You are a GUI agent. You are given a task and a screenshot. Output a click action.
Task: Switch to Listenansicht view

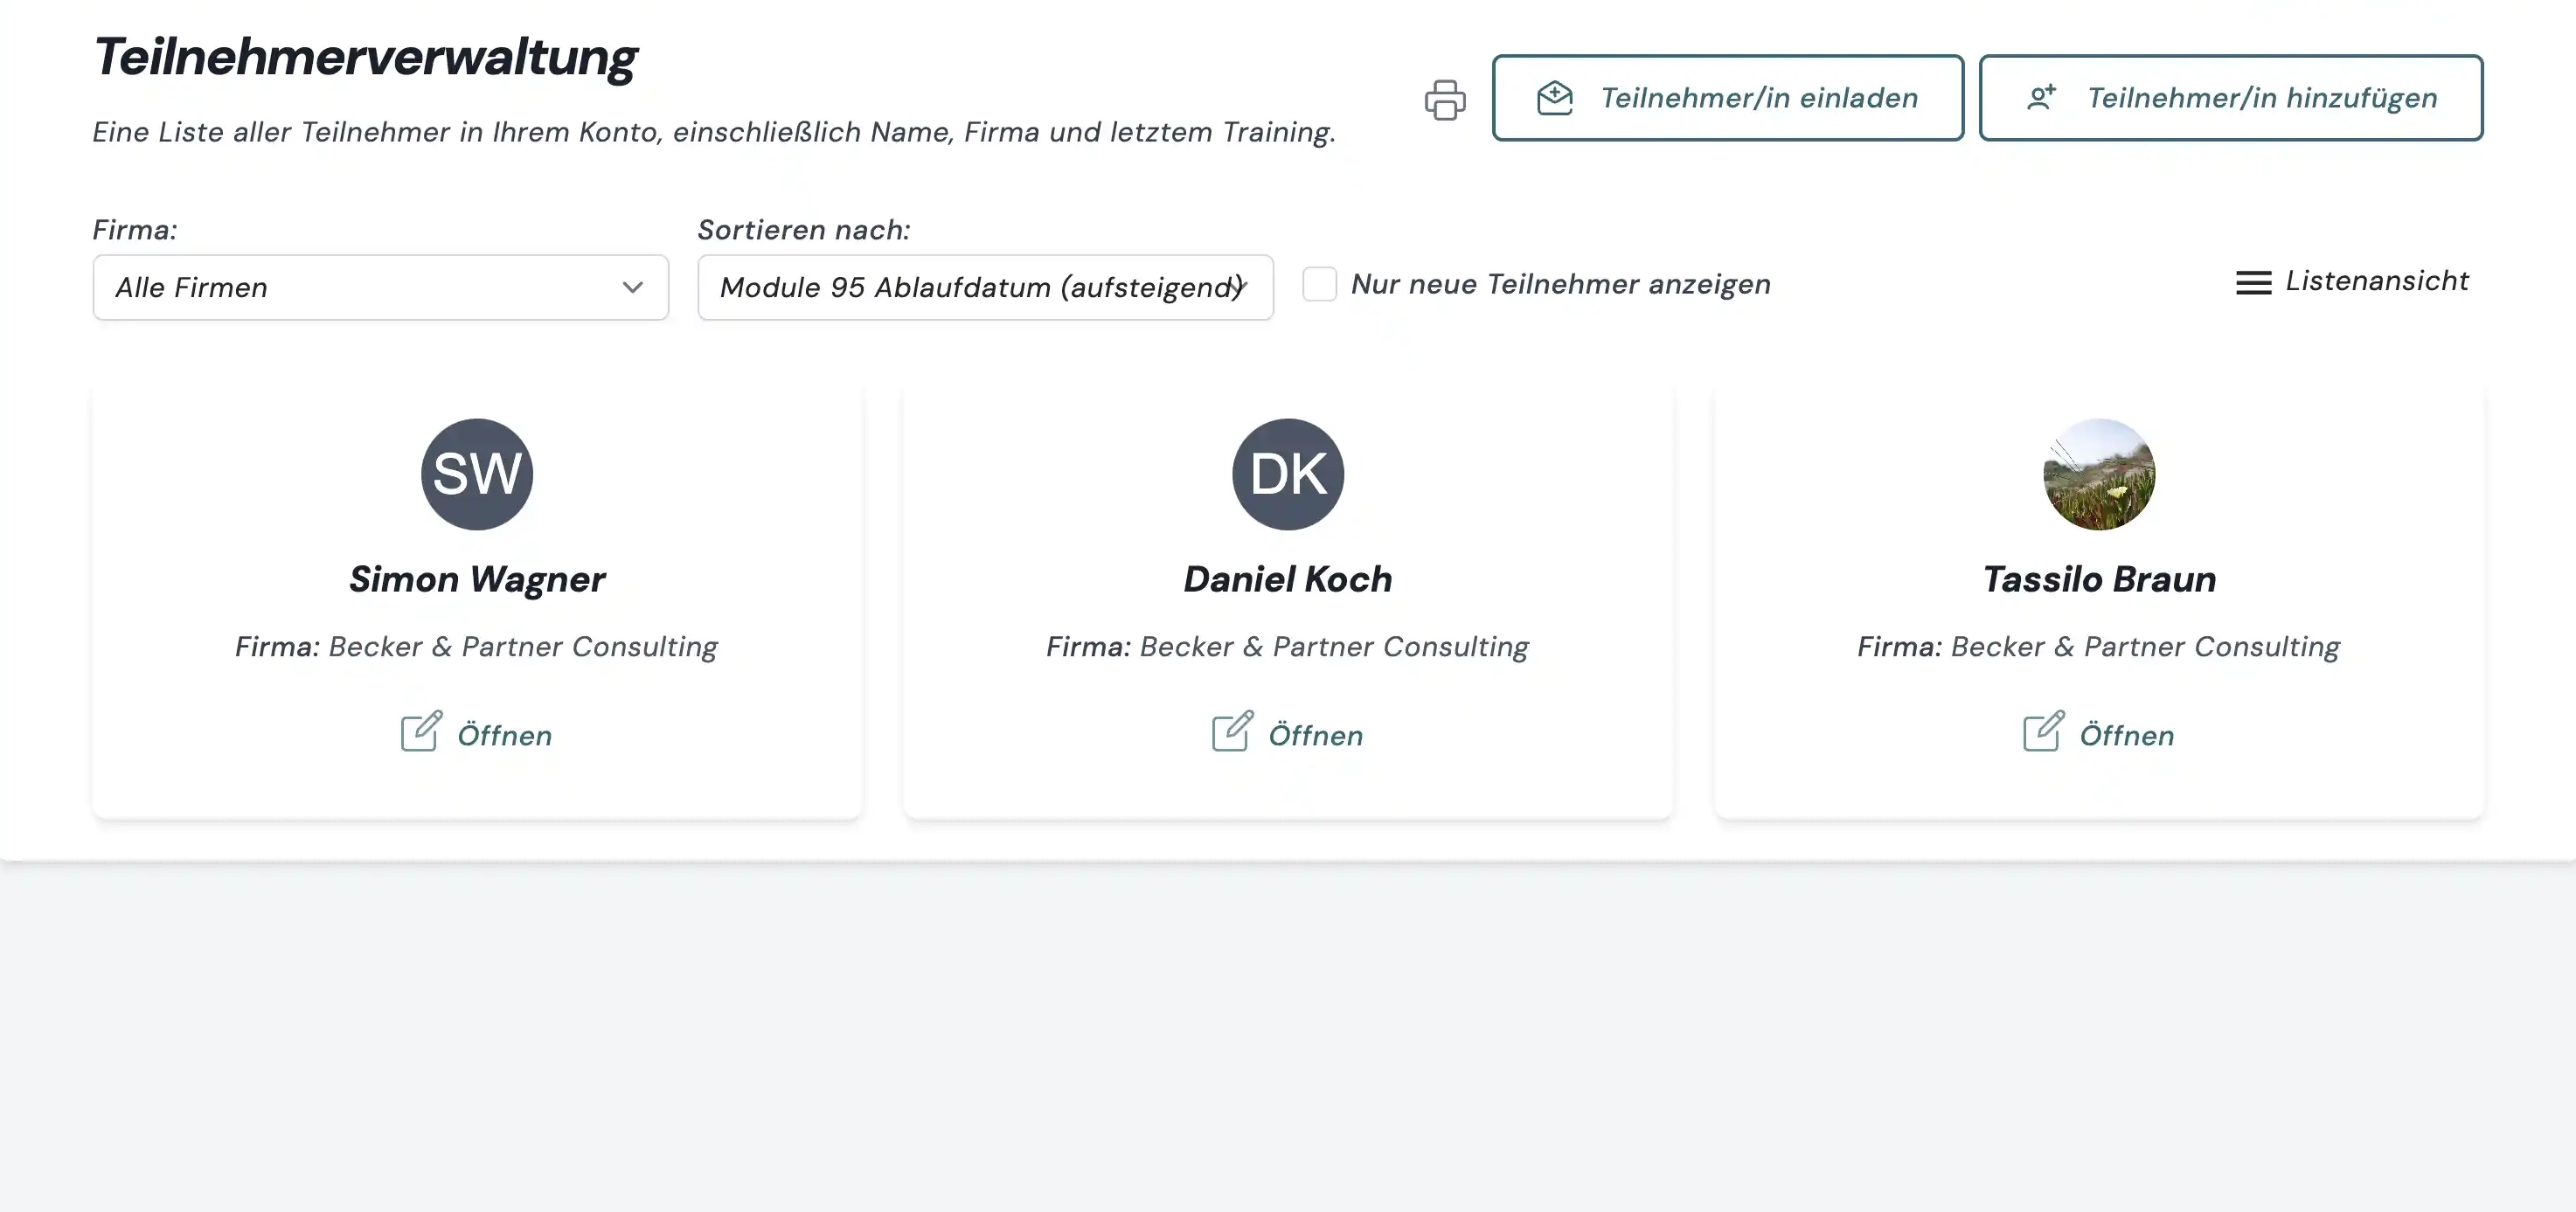[2352, 282]
